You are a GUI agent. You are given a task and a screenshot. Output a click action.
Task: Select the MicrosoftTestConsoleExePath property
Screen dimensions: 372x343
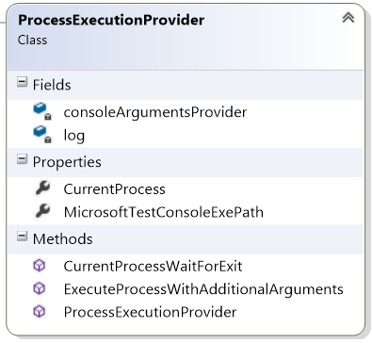164,212
